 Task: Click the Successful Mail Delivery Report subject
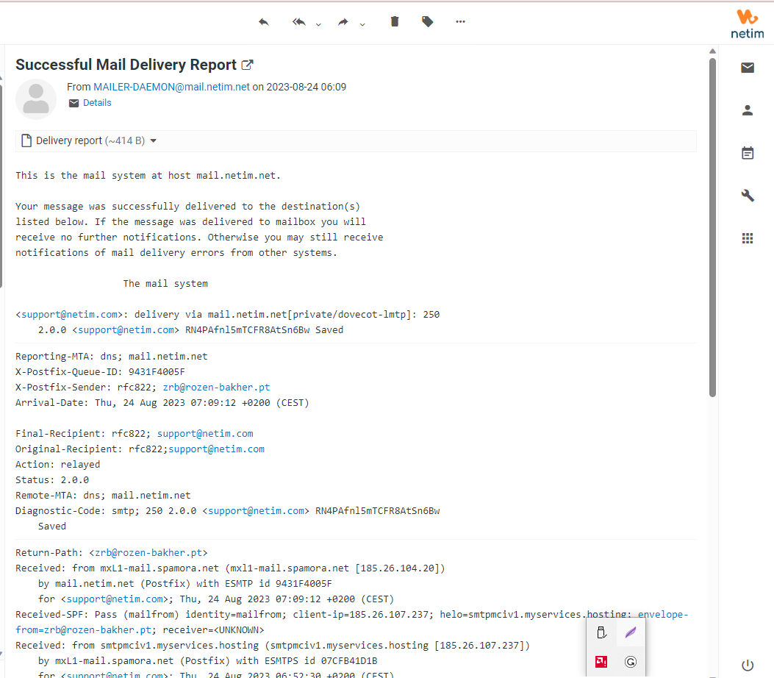point(126,65)
